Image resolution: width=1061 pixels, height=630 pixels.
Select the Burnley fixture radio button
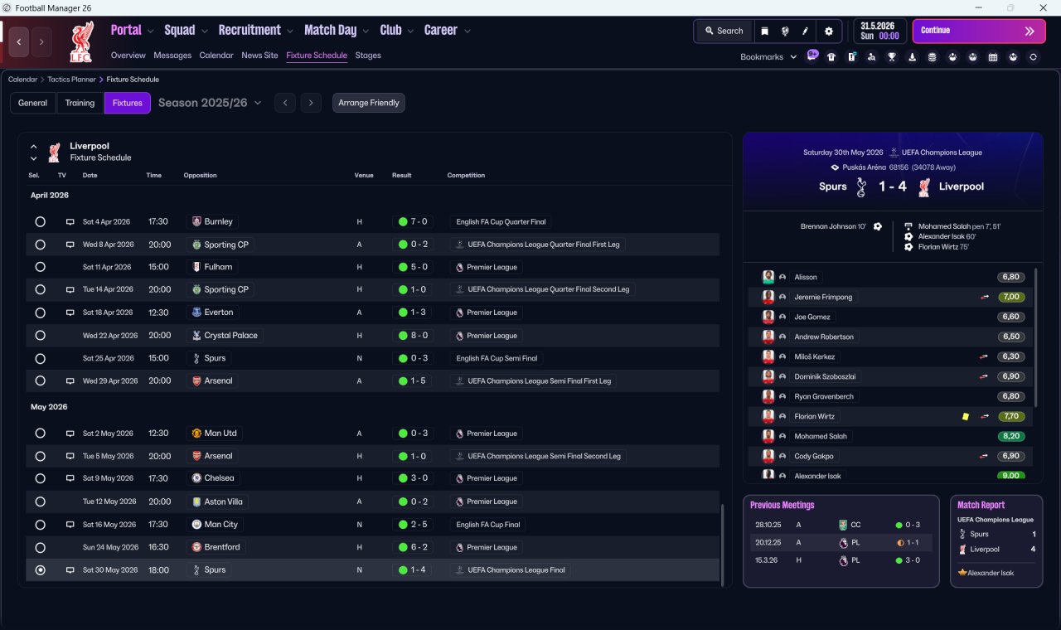click(x=40, y=222)
